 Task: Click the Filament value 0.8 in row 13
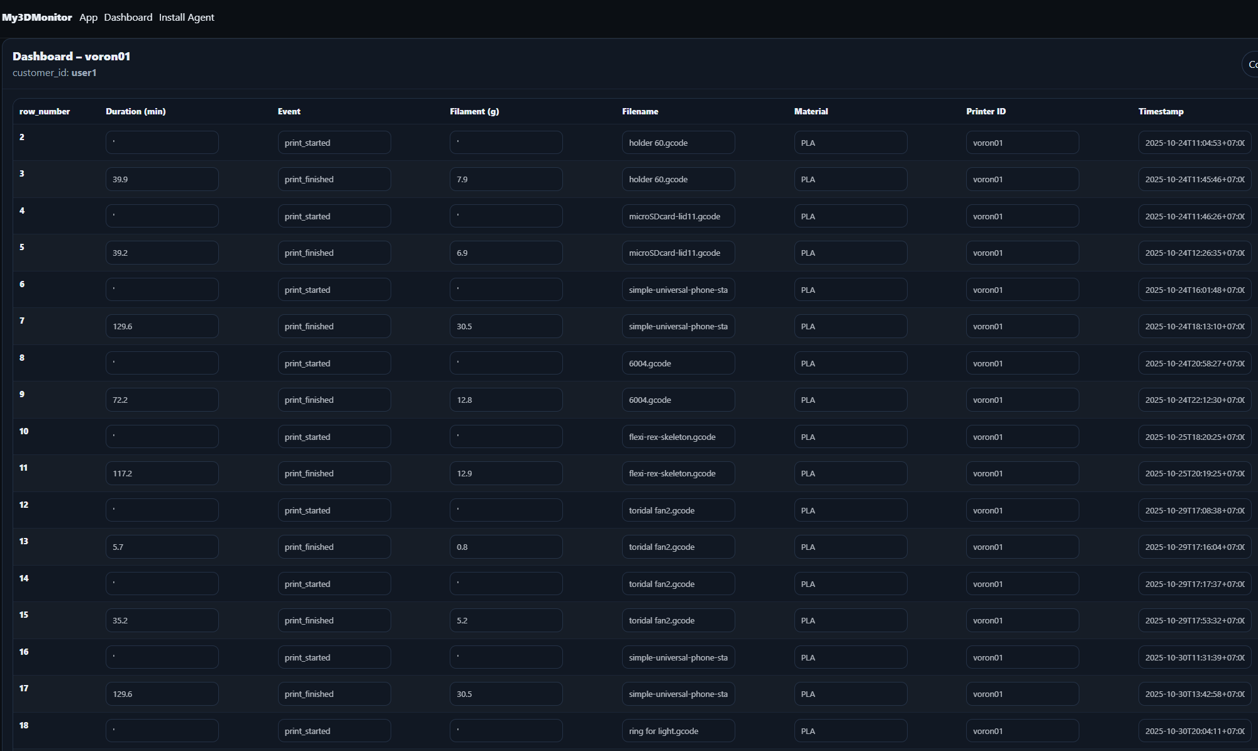[506, 546]
